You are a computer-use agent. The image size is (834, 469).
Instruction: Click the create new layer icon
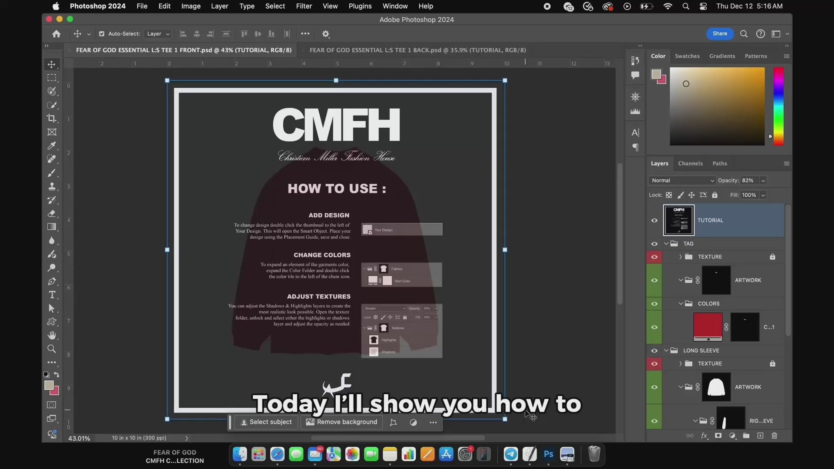760,436
